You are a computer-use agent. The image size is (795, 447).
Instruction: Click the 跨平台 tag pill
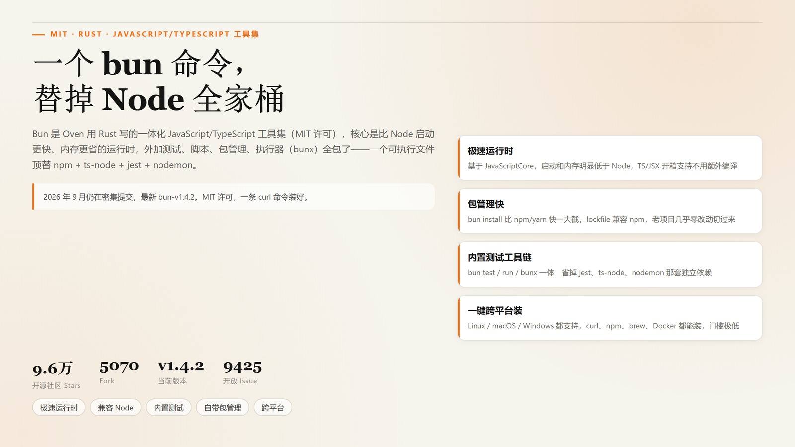pyautogui.click(x=273, y=408)
